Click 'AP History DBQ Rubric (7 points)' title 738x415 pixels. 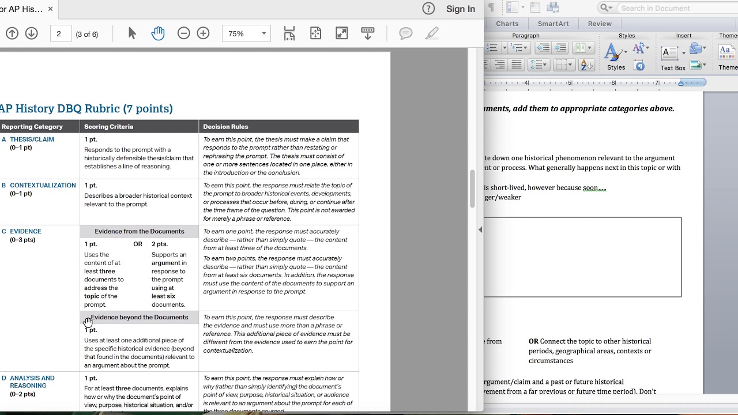[x=85, y=108]
